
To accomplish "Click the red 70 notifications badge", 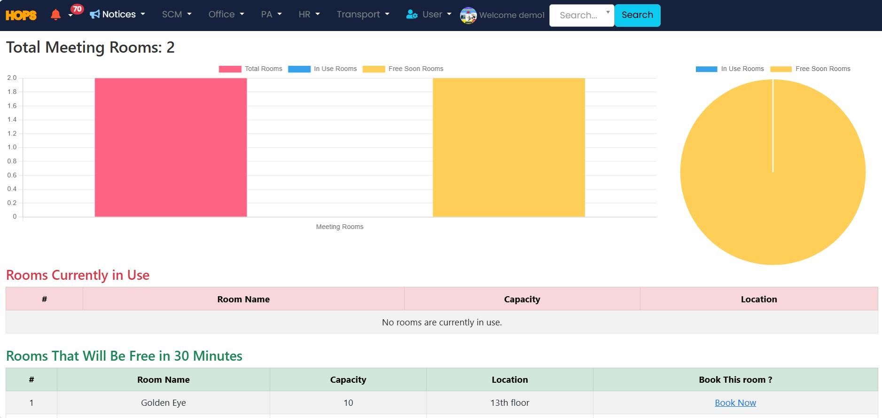I will coord(77,9).
